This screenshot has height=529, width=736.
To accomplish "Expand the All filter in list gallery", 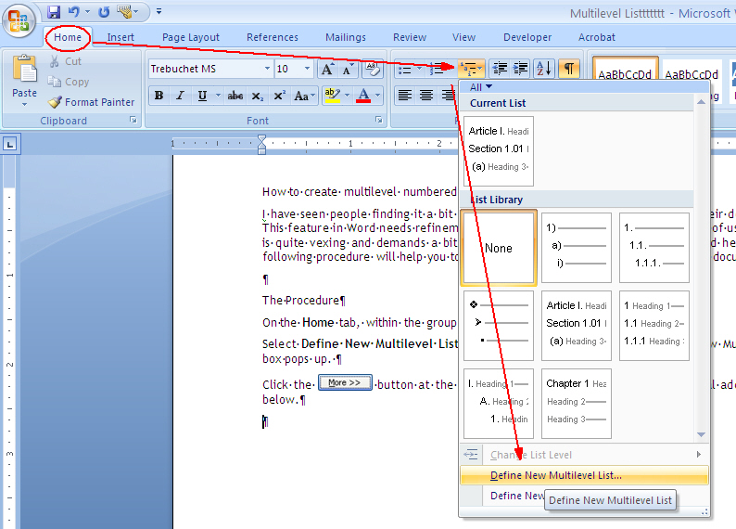I will coord(481,87).
